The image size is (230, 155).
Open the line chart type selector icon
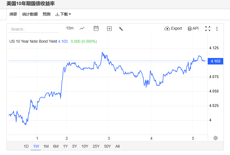coord(82,28)
